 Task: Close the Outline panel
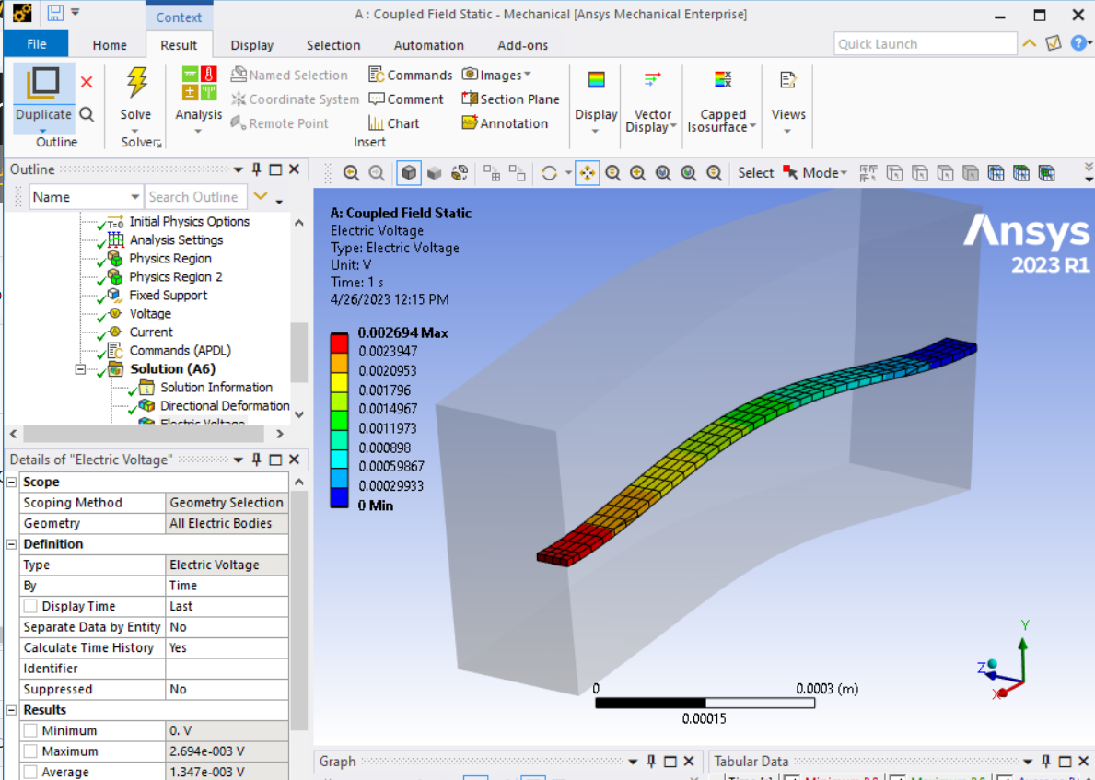(x=294, y=169)
